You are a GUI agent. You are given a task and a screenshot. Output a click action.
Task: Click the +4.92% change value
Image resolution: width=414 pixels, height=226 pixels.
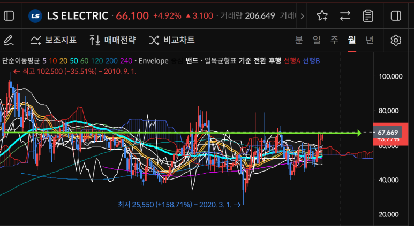168,16
